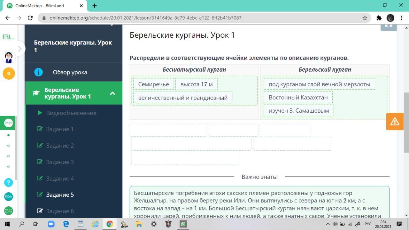Click the Берельский курган column header
Screen dimensions: 409x230
[325, 69]
